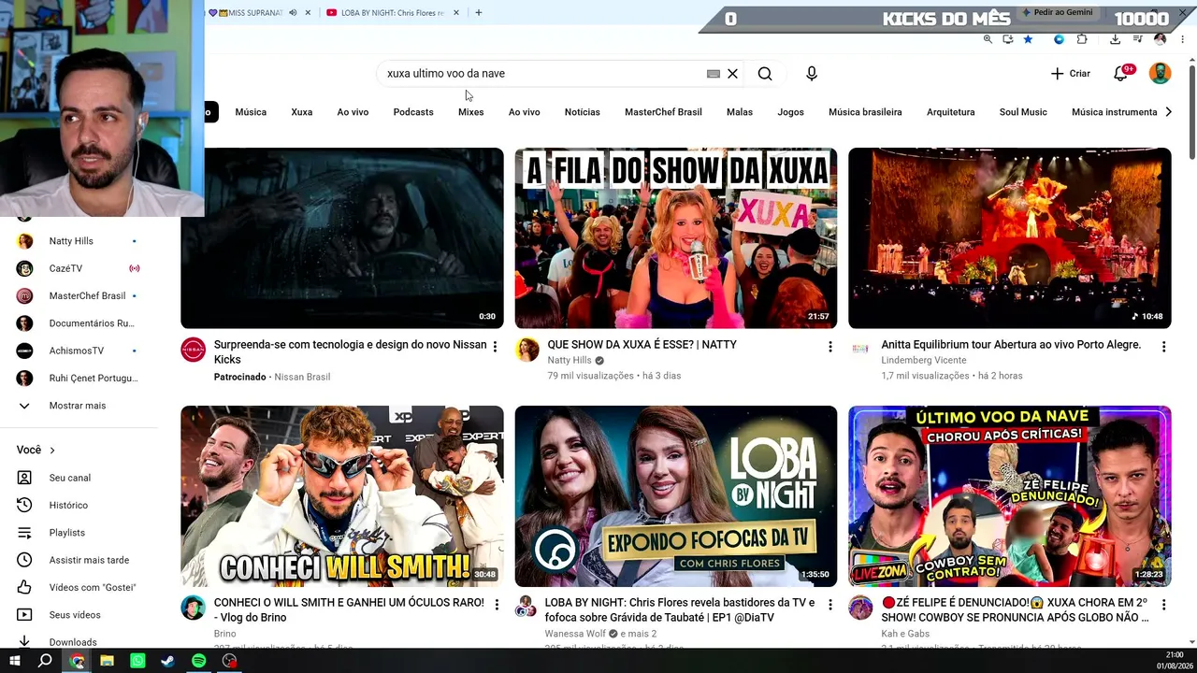Select the MasterChef Brasil filter chip
This screenshot has height=673, width=1197.
click(x=663, y=112)
